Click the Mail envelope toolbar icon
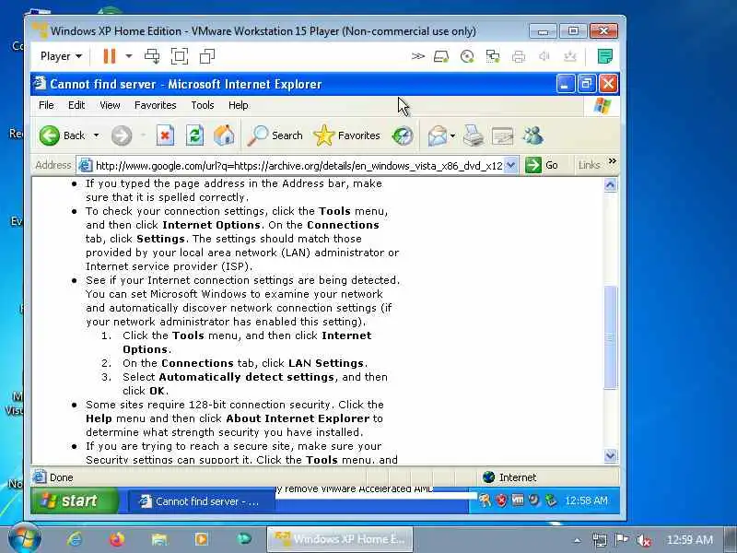Image resolution: width=737 pixels, height=553 pixels. [437, 135]
